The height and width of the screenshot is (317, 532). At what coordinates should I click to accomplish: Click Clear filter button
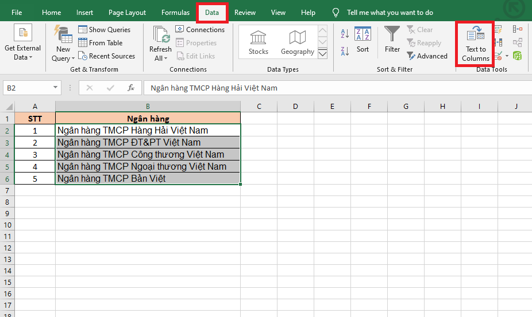[x=420, y=30]
